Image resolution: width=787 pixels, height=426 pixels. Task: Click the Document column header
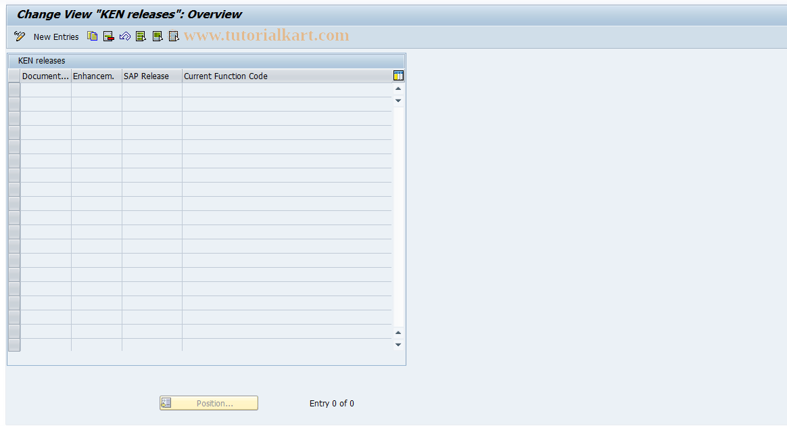(x=45, y=76)
